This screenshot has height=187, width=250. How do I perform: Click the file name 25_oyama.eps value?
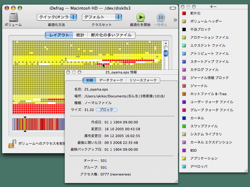96,89
